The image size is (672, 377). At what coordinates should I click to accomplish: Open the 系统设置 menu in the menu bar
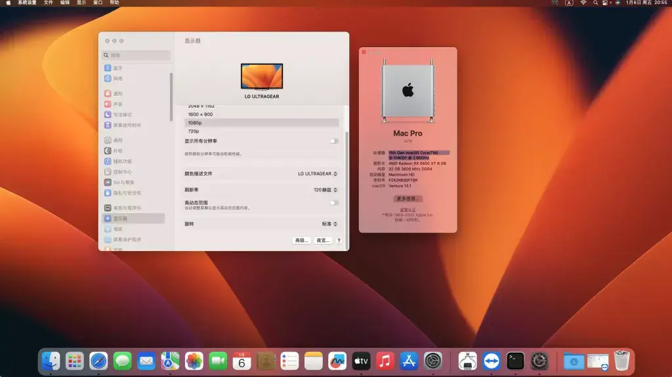coord(27,3)
